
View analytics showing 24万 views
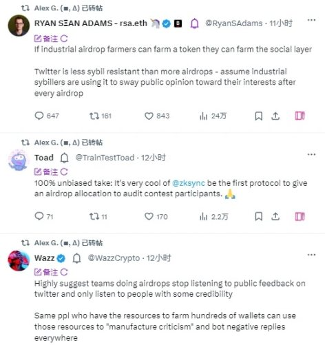click(213, 116)
